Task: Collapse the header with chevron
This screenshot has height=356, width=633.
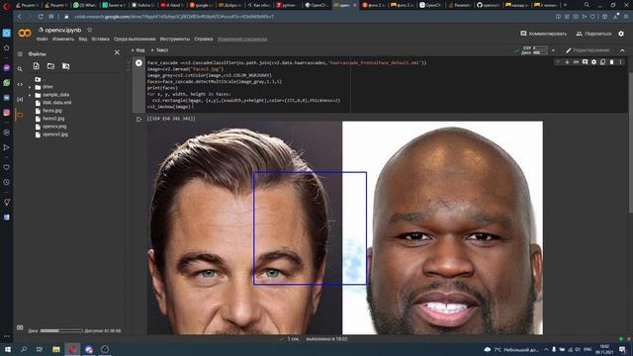Action: tap(622, 50)
